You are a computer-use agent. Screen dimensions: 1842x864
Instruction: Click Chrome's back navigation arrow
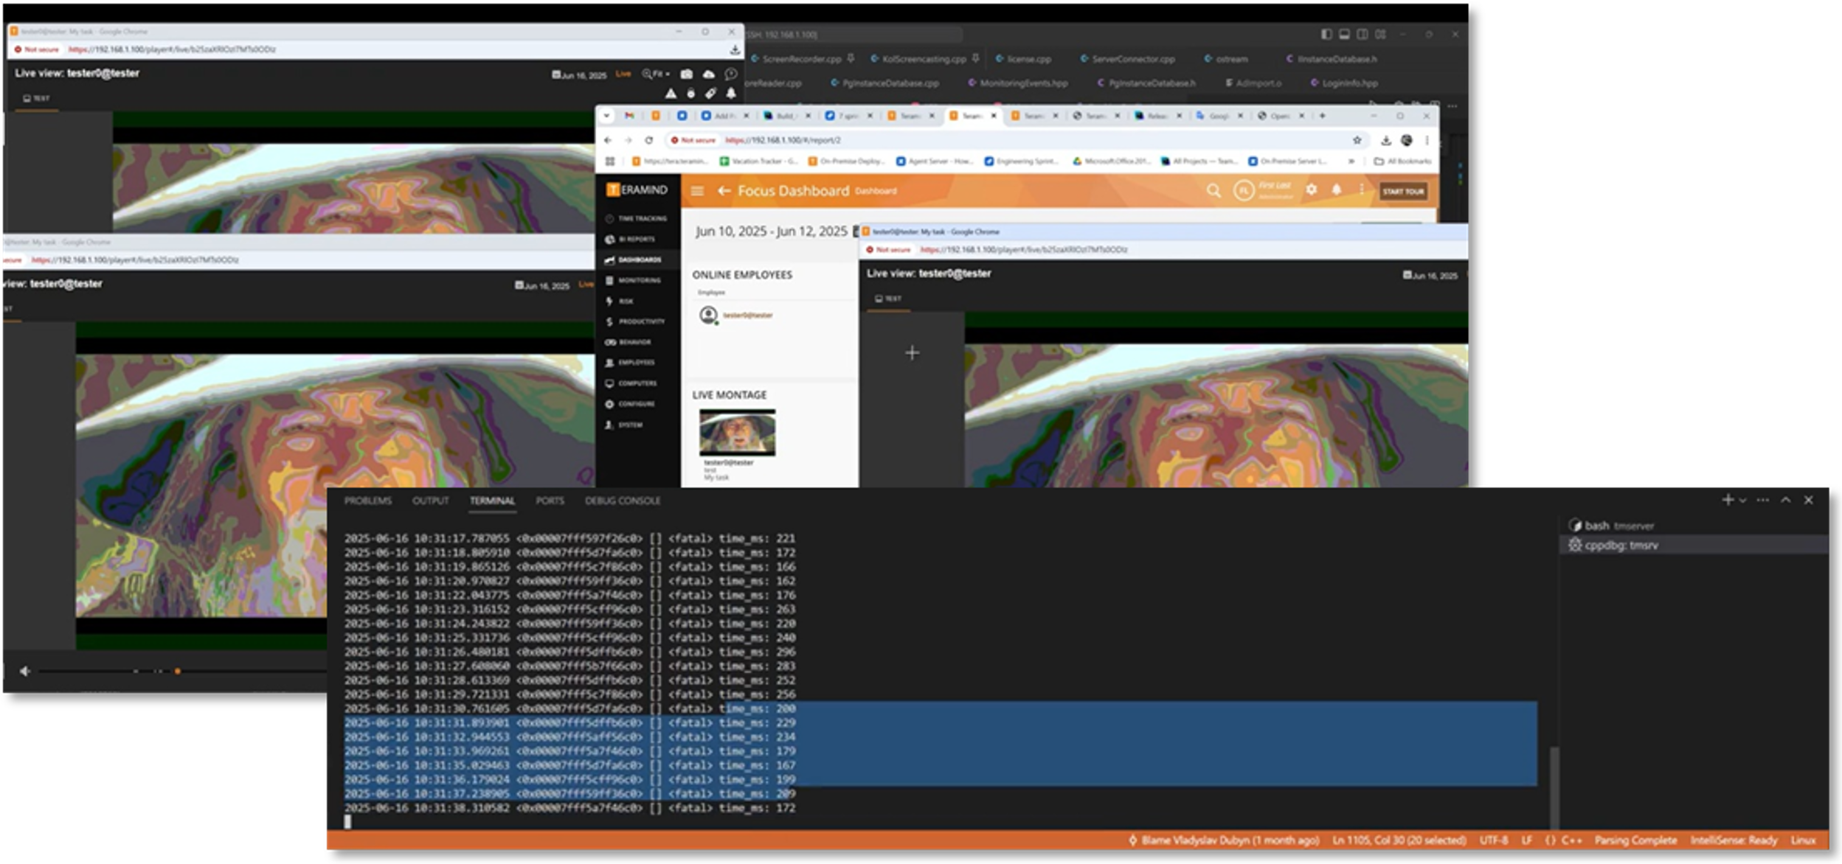[608, 140]
